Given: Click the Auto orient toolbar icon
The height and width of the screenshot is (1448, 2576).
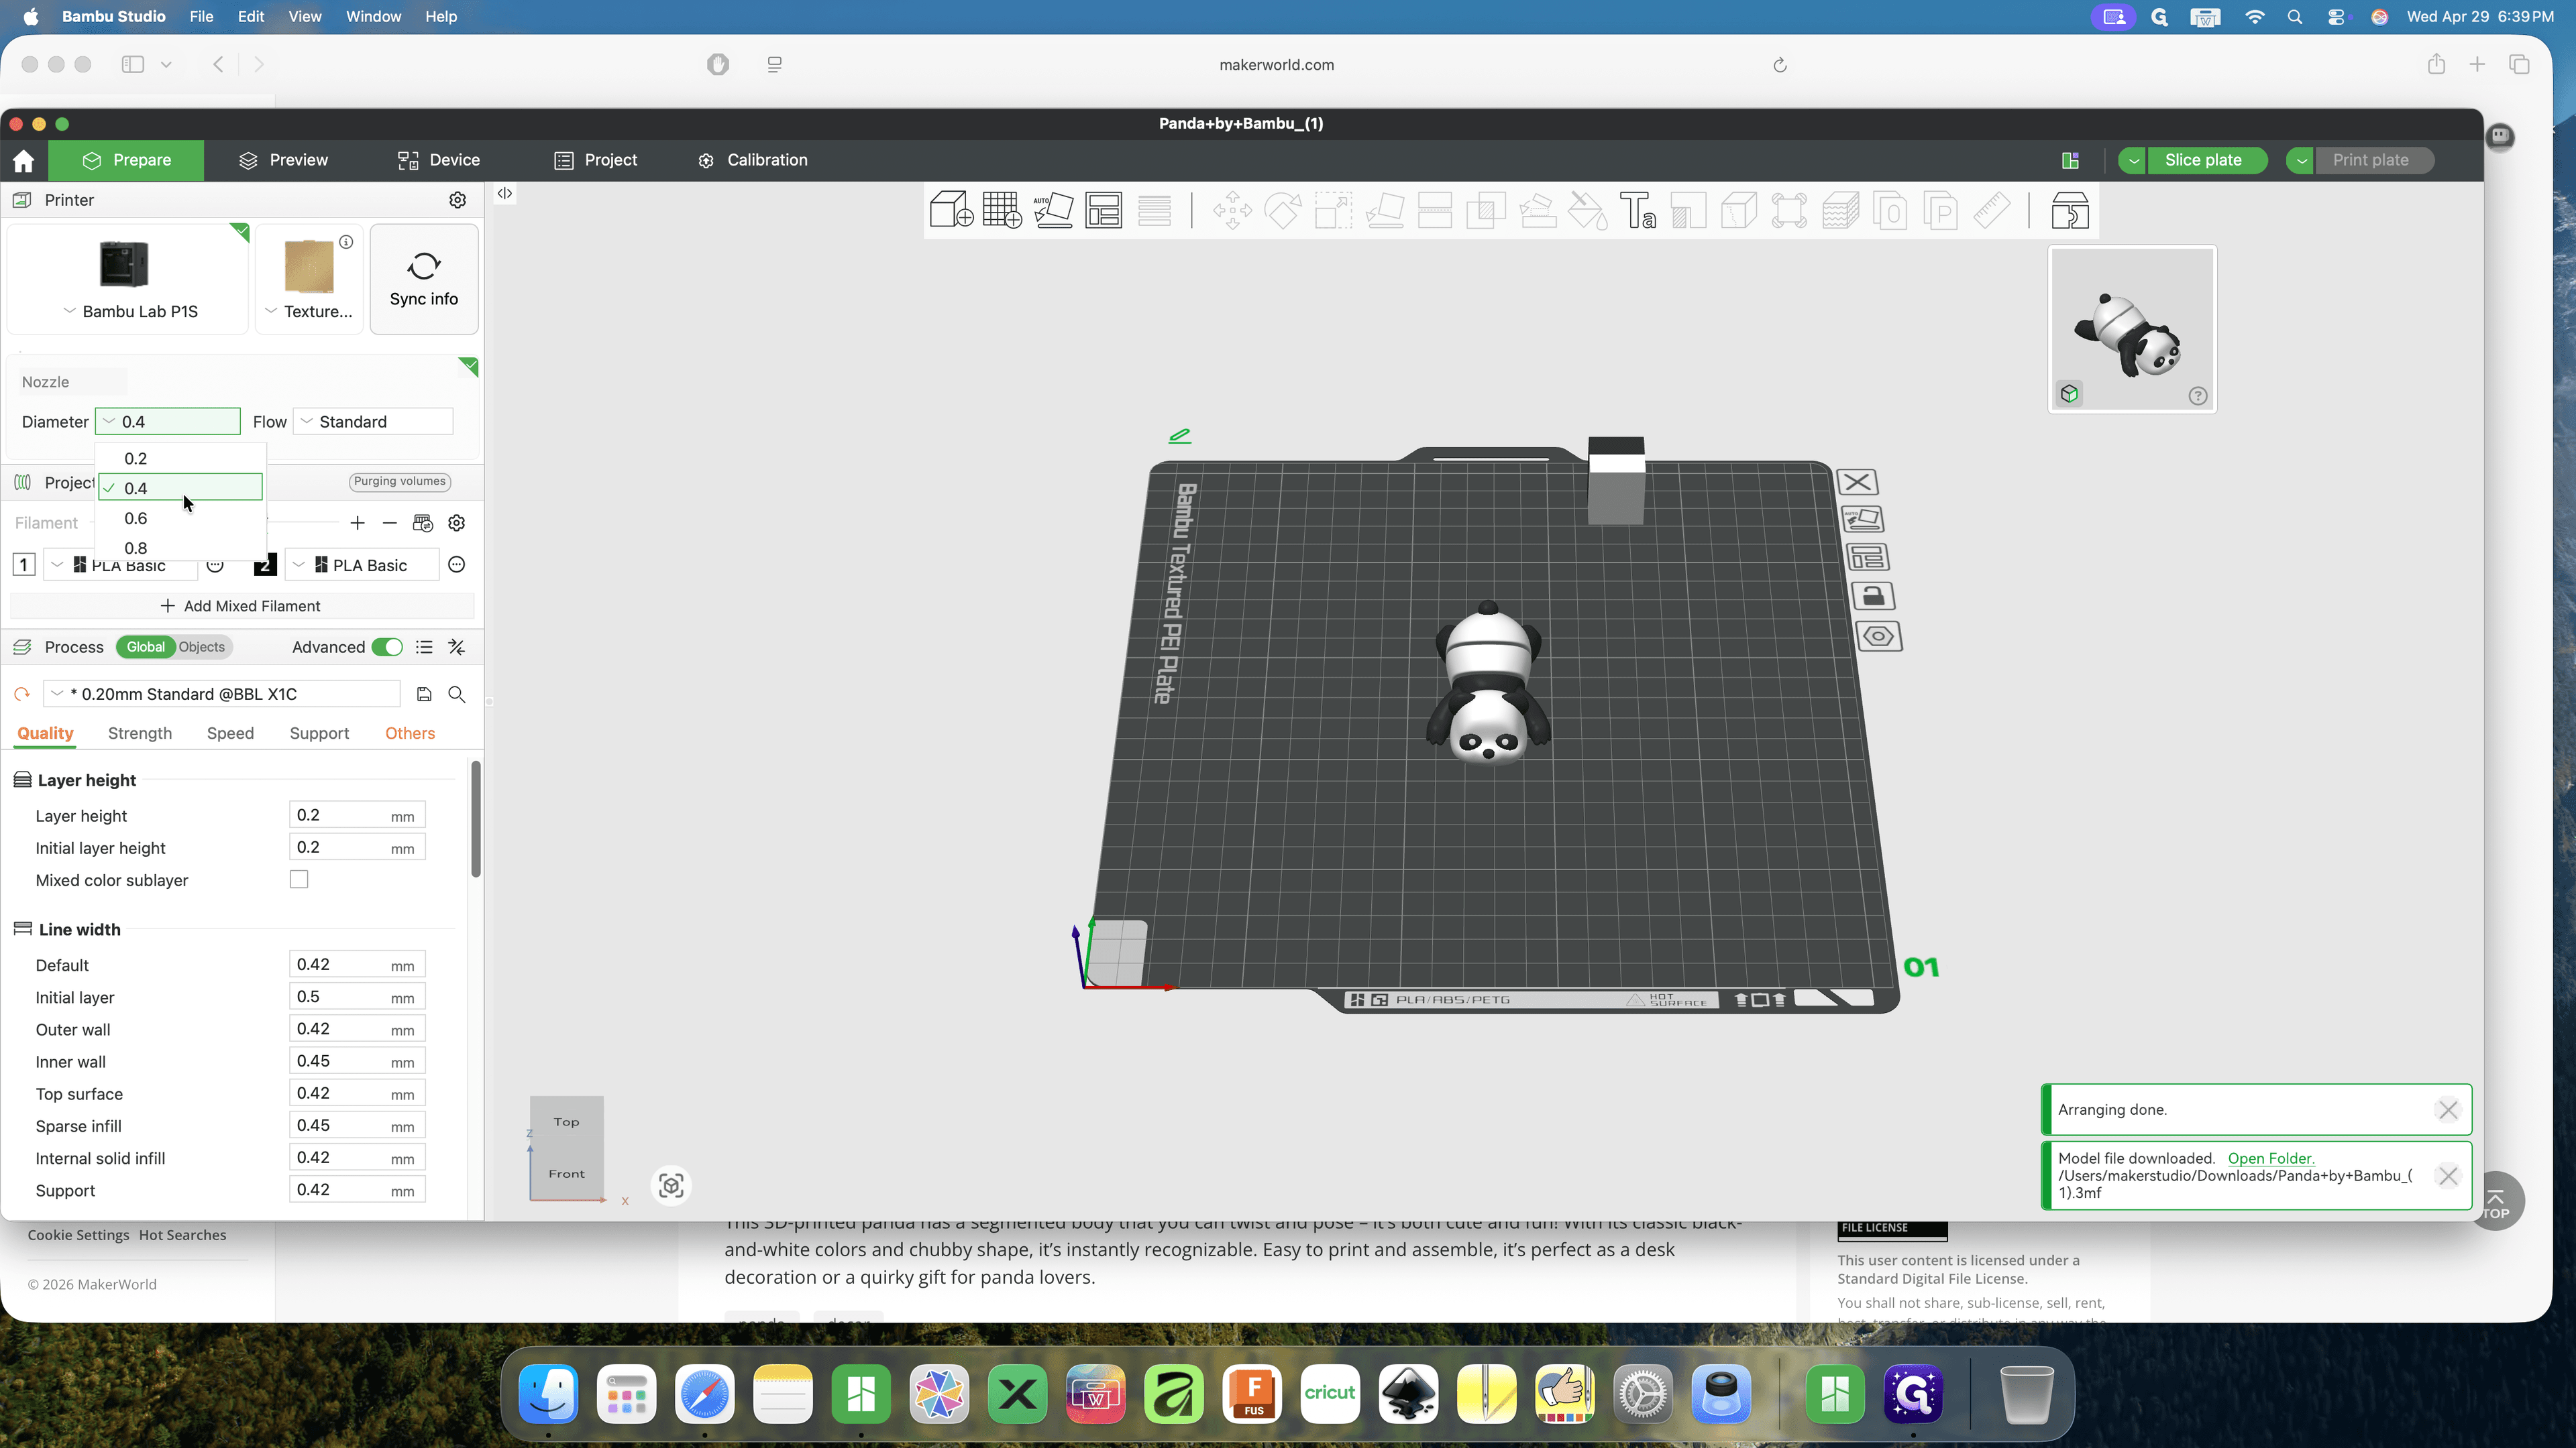Looking at the screenshot, I should pos(1053,211).
